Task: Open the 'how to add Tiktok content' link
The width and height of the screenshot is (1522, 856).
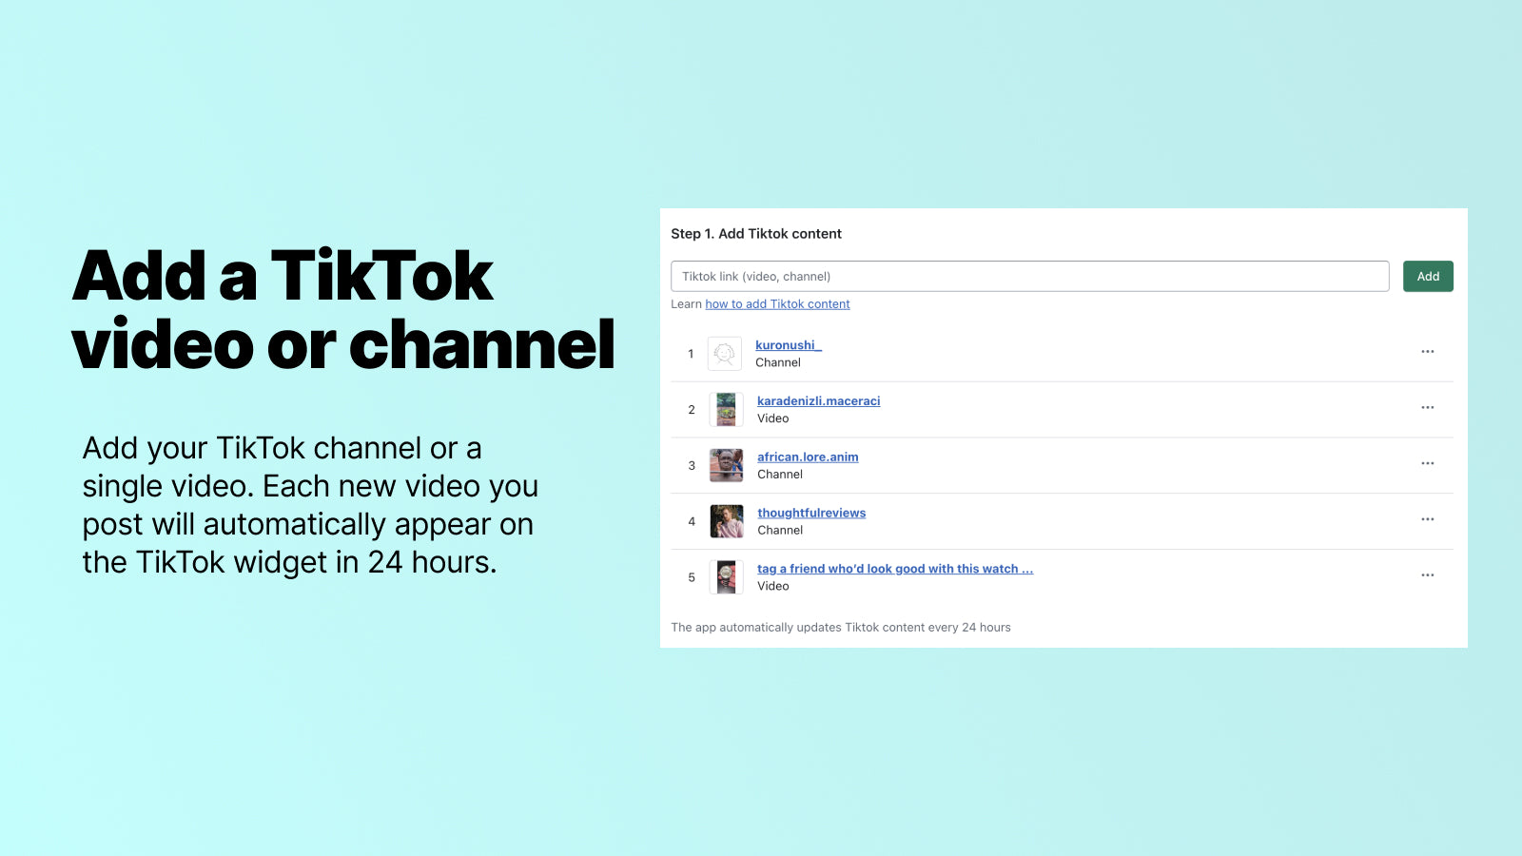Action: point(777,304)
